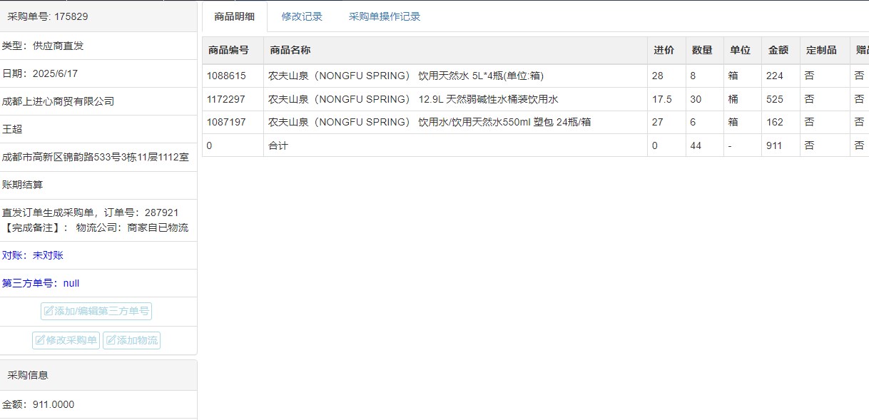Click the address 成都市高新区锦韵路533号3栋11层1112室

[x=96, y=157]
